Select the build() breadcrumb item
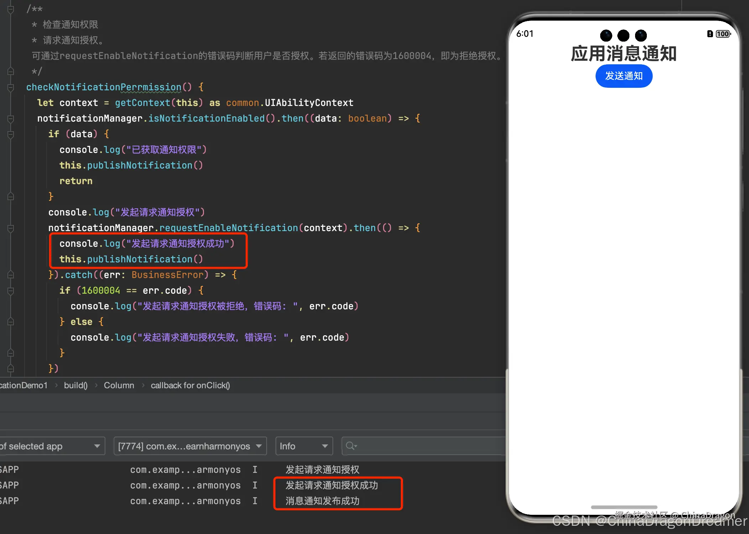 (x=75, y=385)
